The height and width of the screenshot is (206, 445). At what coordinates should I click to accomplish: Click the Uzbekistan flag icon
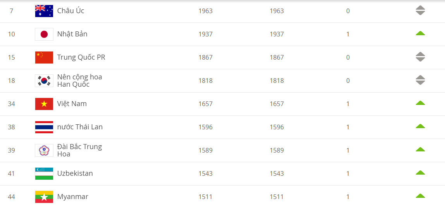tap(44, 173)
